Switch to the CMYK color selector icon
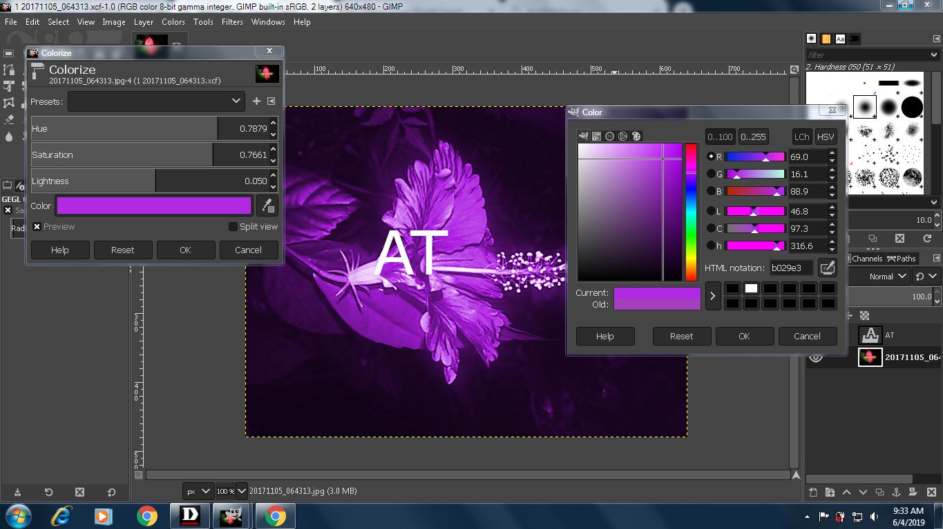 point(596,136)
